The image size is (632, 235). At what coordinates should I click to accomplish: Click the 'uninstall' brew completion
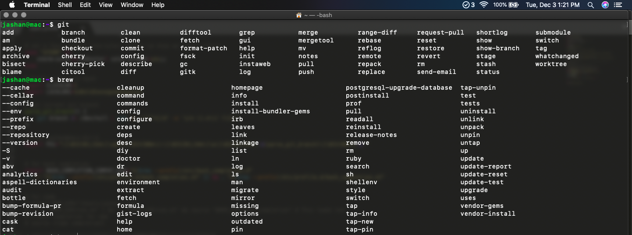pyautogui.click(x=478, y=111)
